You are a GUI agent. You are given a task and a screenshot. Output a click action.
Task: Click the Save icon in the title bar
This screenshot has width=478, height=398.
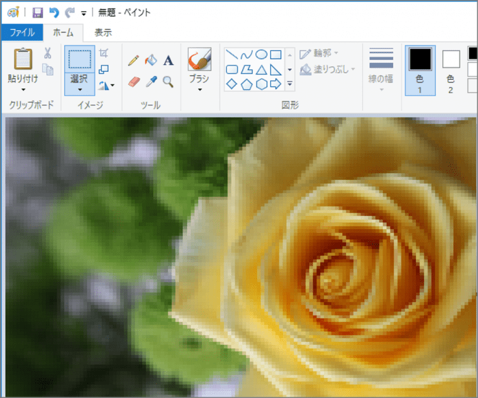point(38,13)
